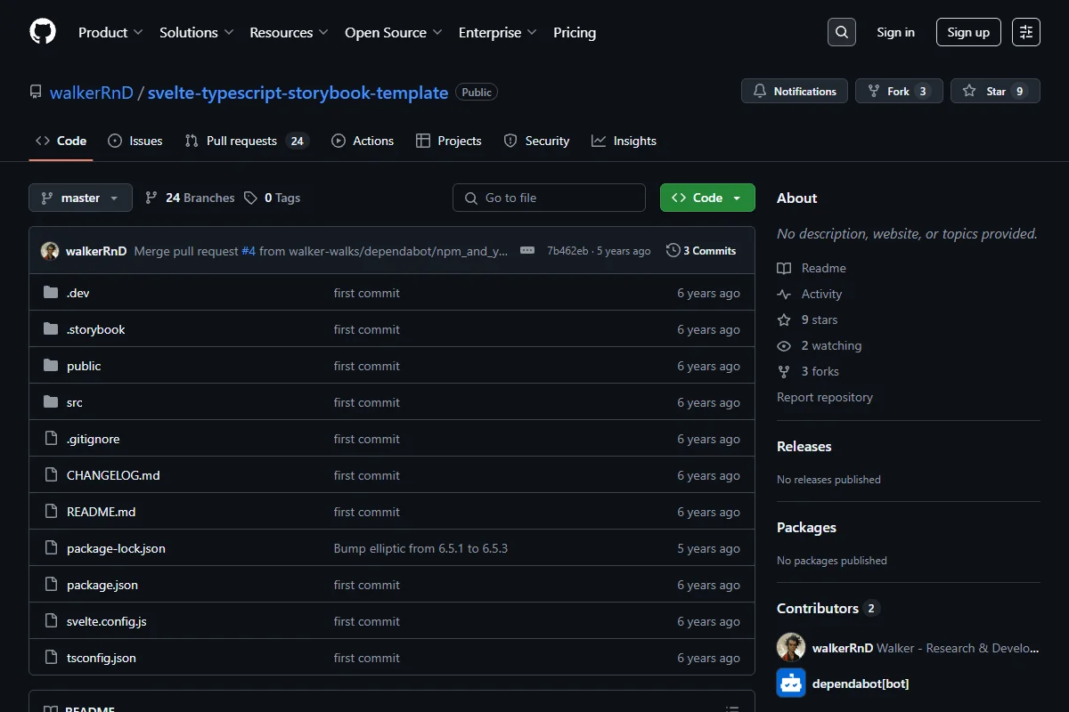This screenshot has width=1069, height=712.
Task: Open the GitHub home logo
Action: click(x=43, y=32)
